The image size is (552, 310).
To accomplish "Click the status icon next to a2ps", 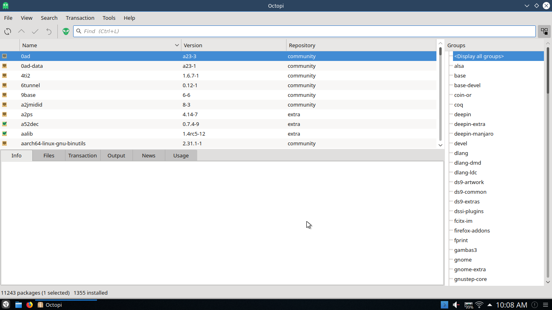I will [x=4, y=114].
